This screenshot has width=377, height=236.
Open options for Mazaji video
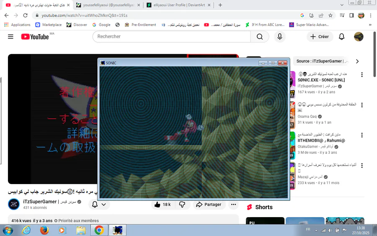click(x=362, y=166)
